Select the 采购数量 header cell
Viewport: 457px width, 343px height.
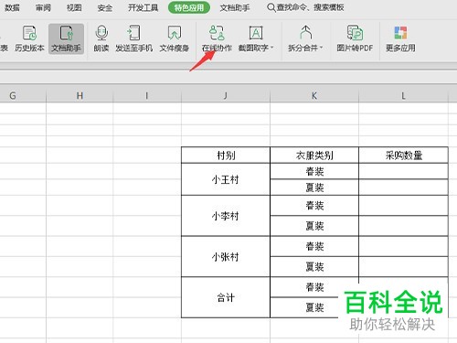[403, 155]
